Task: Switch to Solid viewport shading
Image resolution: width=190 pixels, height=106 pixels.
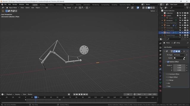Action: pyautogui.click(x=149, y=8)
